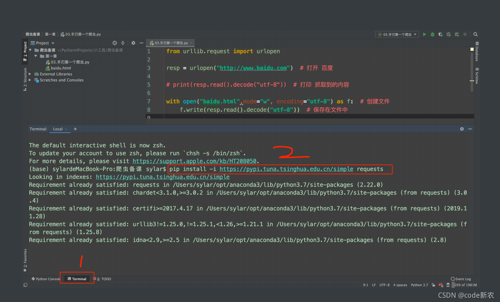Open the Terminal panel settings gear
The width and height of the screenshot is (500, 302).
tap(462, 129)
